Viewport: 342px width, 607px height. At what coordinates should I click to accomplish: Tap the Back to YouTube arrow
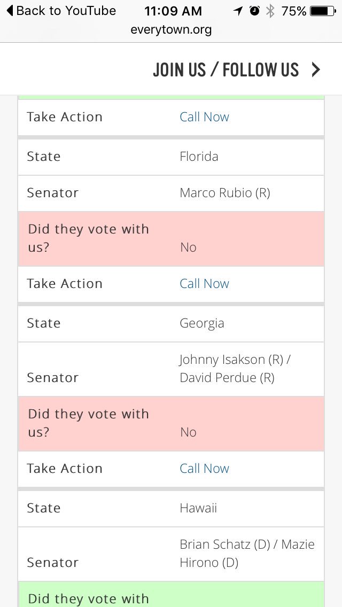point(10,11)
